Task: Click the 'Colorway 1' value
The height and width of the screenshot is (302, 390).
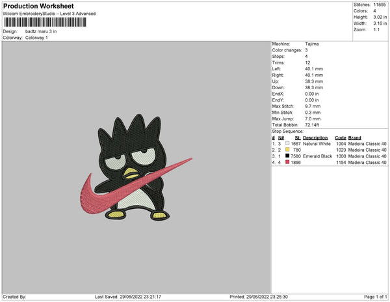Action: tap(36, 38)
